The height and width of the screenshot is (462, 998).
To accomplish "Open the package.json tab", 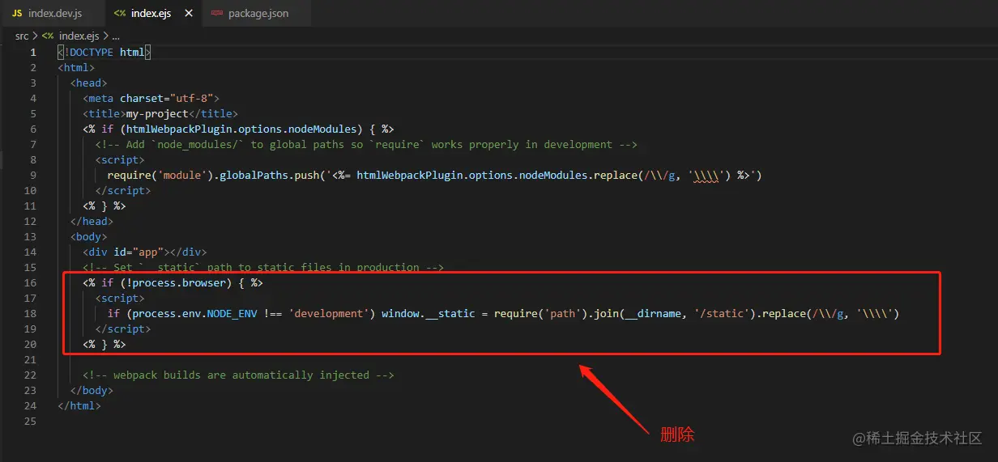I will [x=258, y=14].
